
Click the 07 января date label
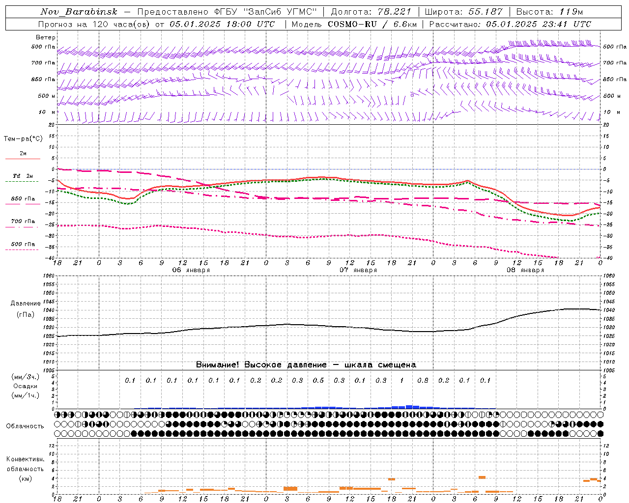click(358, 270)
